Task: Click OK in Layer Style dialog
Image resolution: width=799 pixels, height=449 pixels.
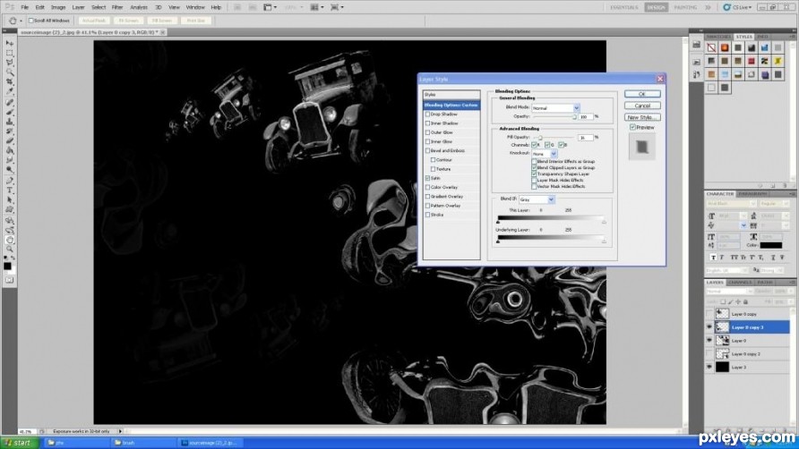Action: (x=642, y=94)
